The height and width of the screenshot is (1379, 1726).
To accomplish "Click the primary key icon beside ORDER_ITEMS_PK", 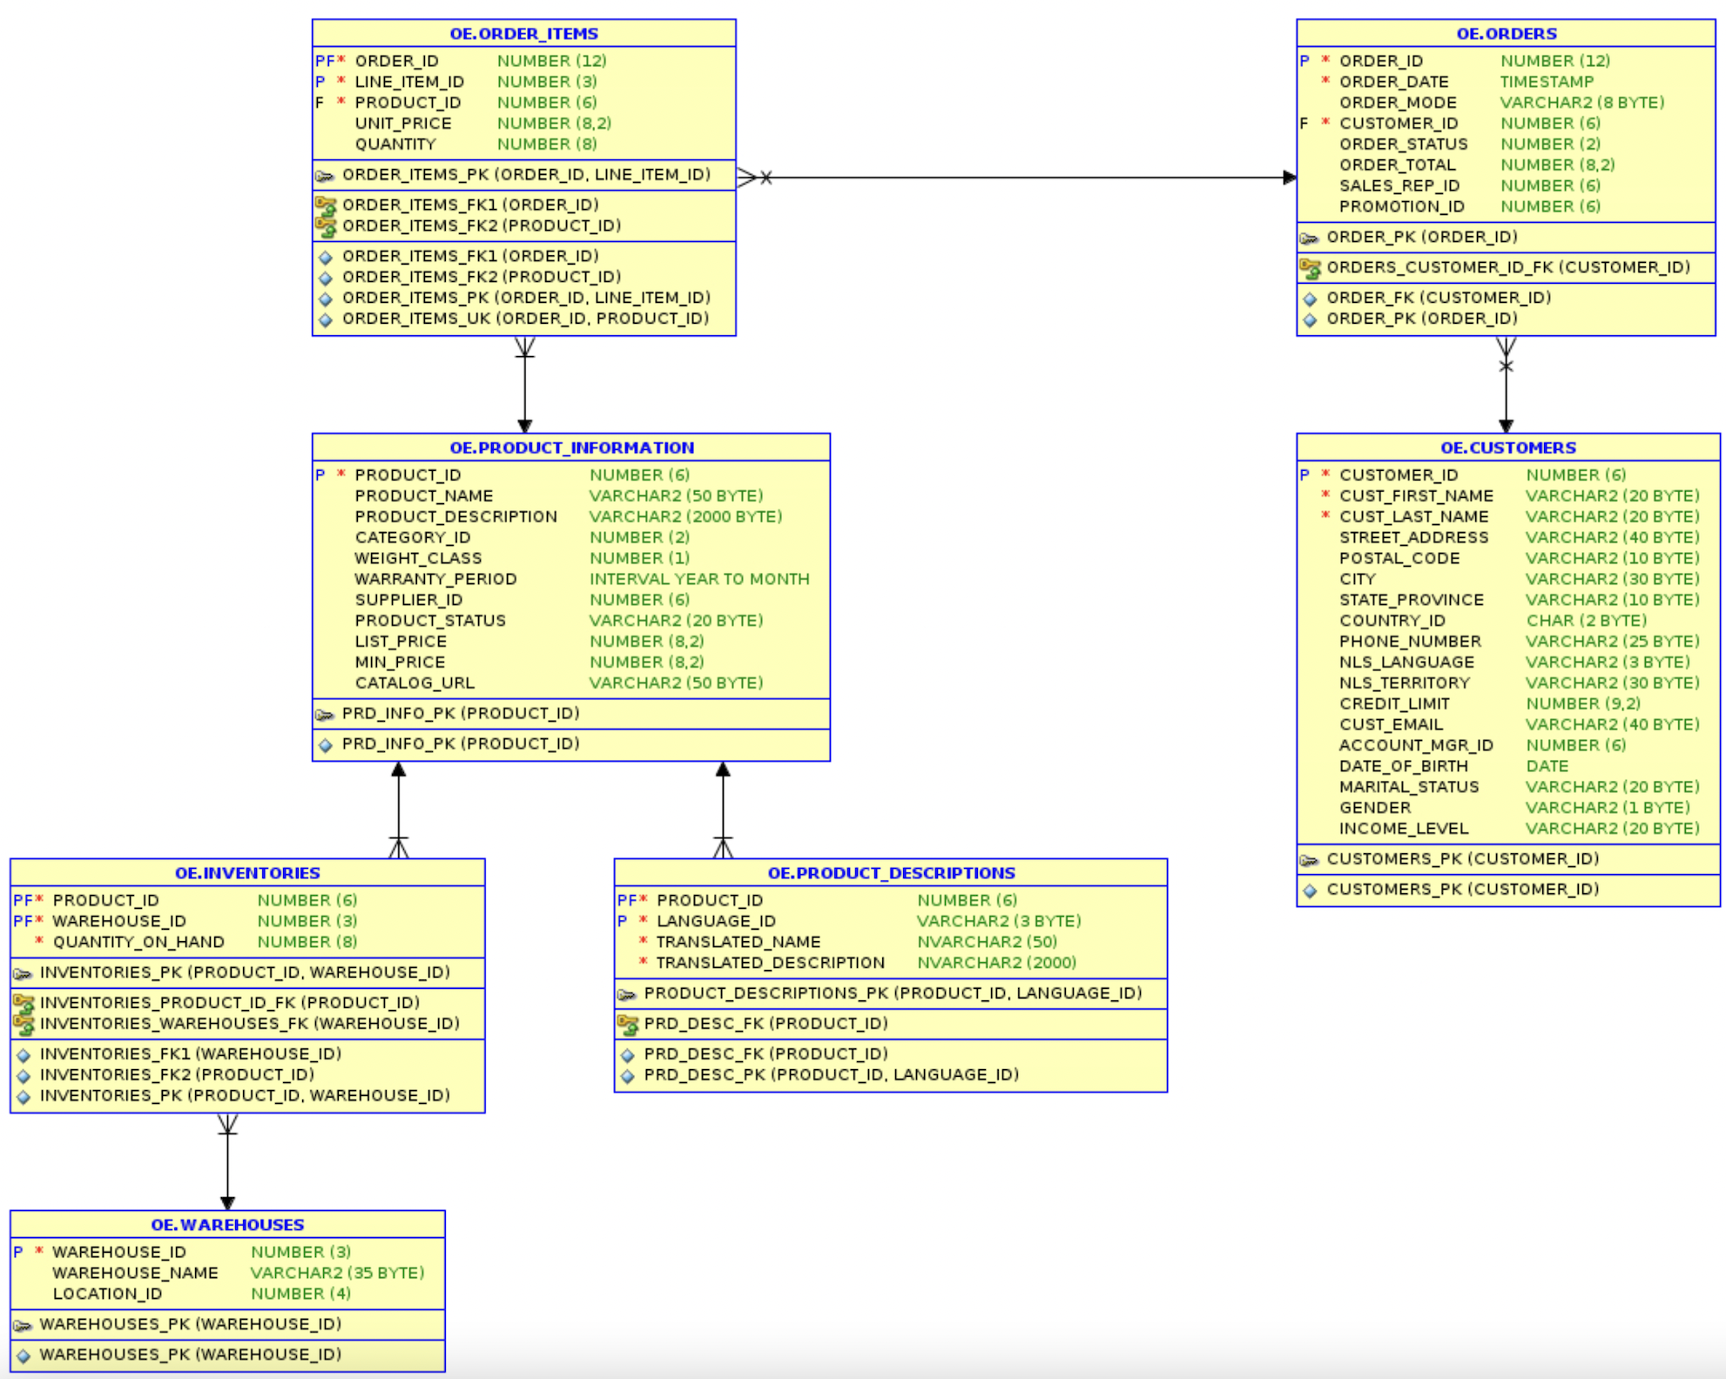I will click(325, 174).
